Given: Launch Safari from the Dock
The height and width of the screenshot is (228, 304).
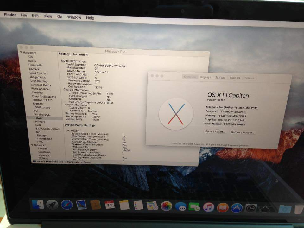Looking at the screenshot, I should click(x=67, y=205).
